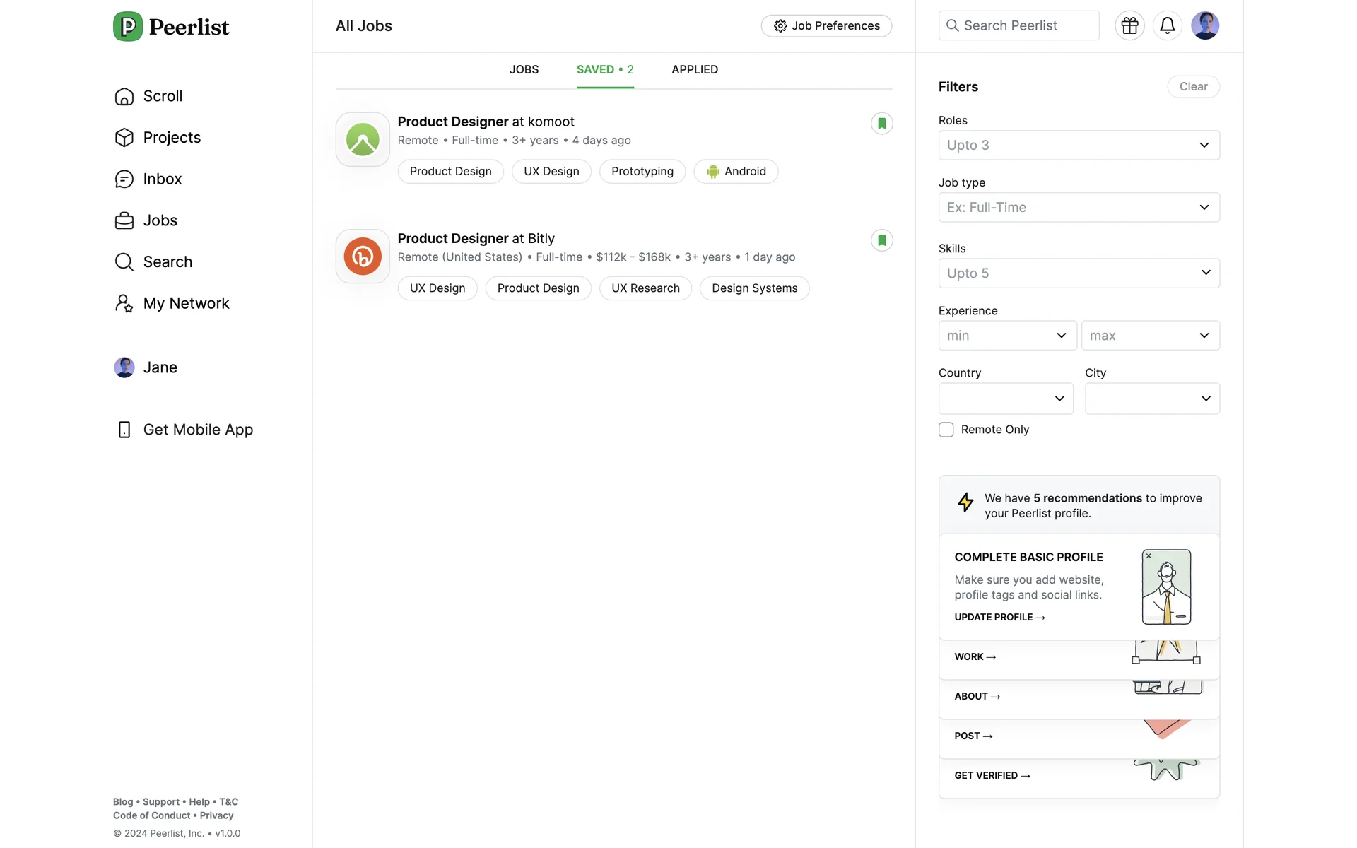The height and width of the screenshot is (848, 1357).
Task: Unsave the Bitly Product Designer job
Action: (881, 240)
